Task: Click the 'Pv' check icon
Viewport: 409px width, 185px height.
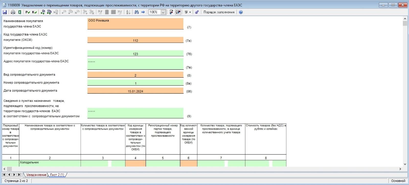Action: click(28, 12)
